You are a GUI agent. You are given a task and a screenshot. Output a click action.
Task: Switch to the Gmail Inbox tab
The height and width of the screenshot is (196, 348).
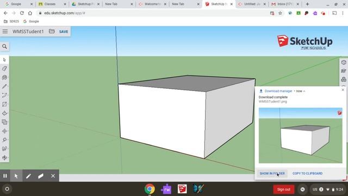(x=285, y=4)
